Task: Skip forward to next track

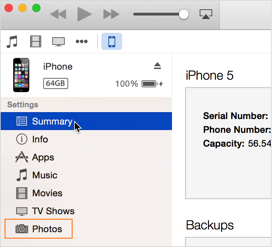Action: tap(111, 14)
